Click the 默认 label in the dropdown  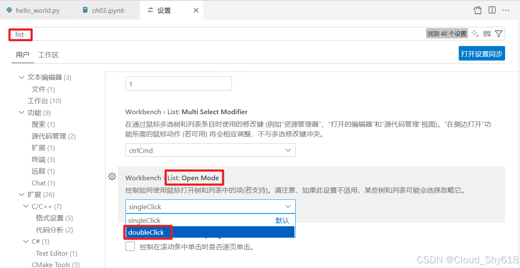[282, 220]
